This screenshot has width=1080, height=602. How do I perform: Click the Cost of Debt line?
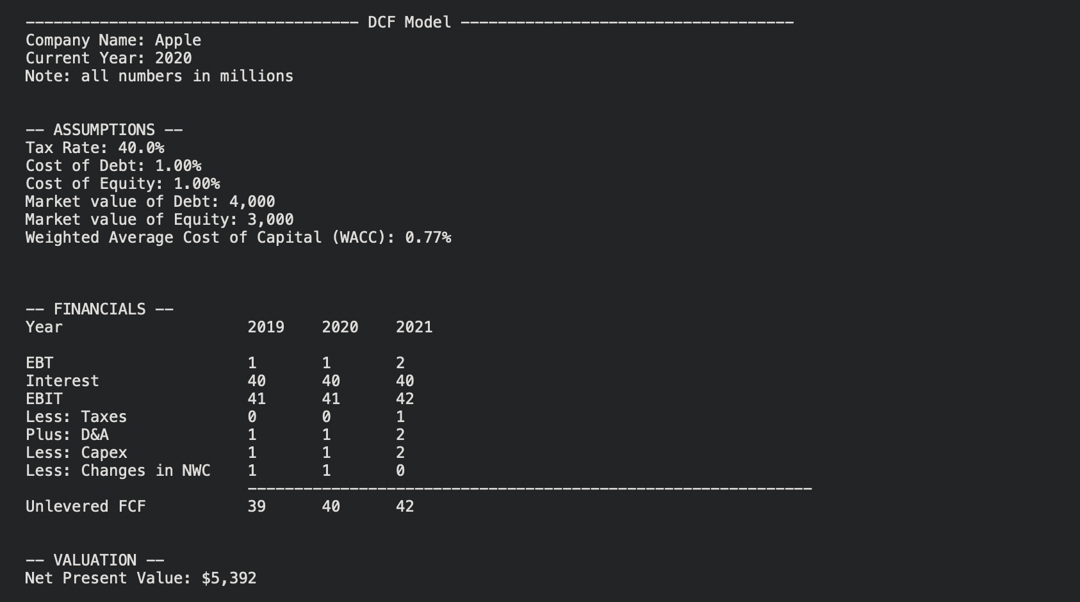coord(113,166)
